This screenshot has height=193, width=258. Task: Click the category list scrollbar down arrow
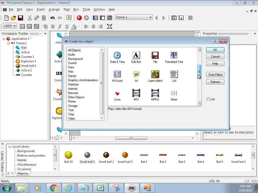point(102,118)
